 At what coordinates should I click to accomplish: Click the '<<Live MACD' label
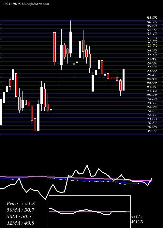tap(137, 220)
